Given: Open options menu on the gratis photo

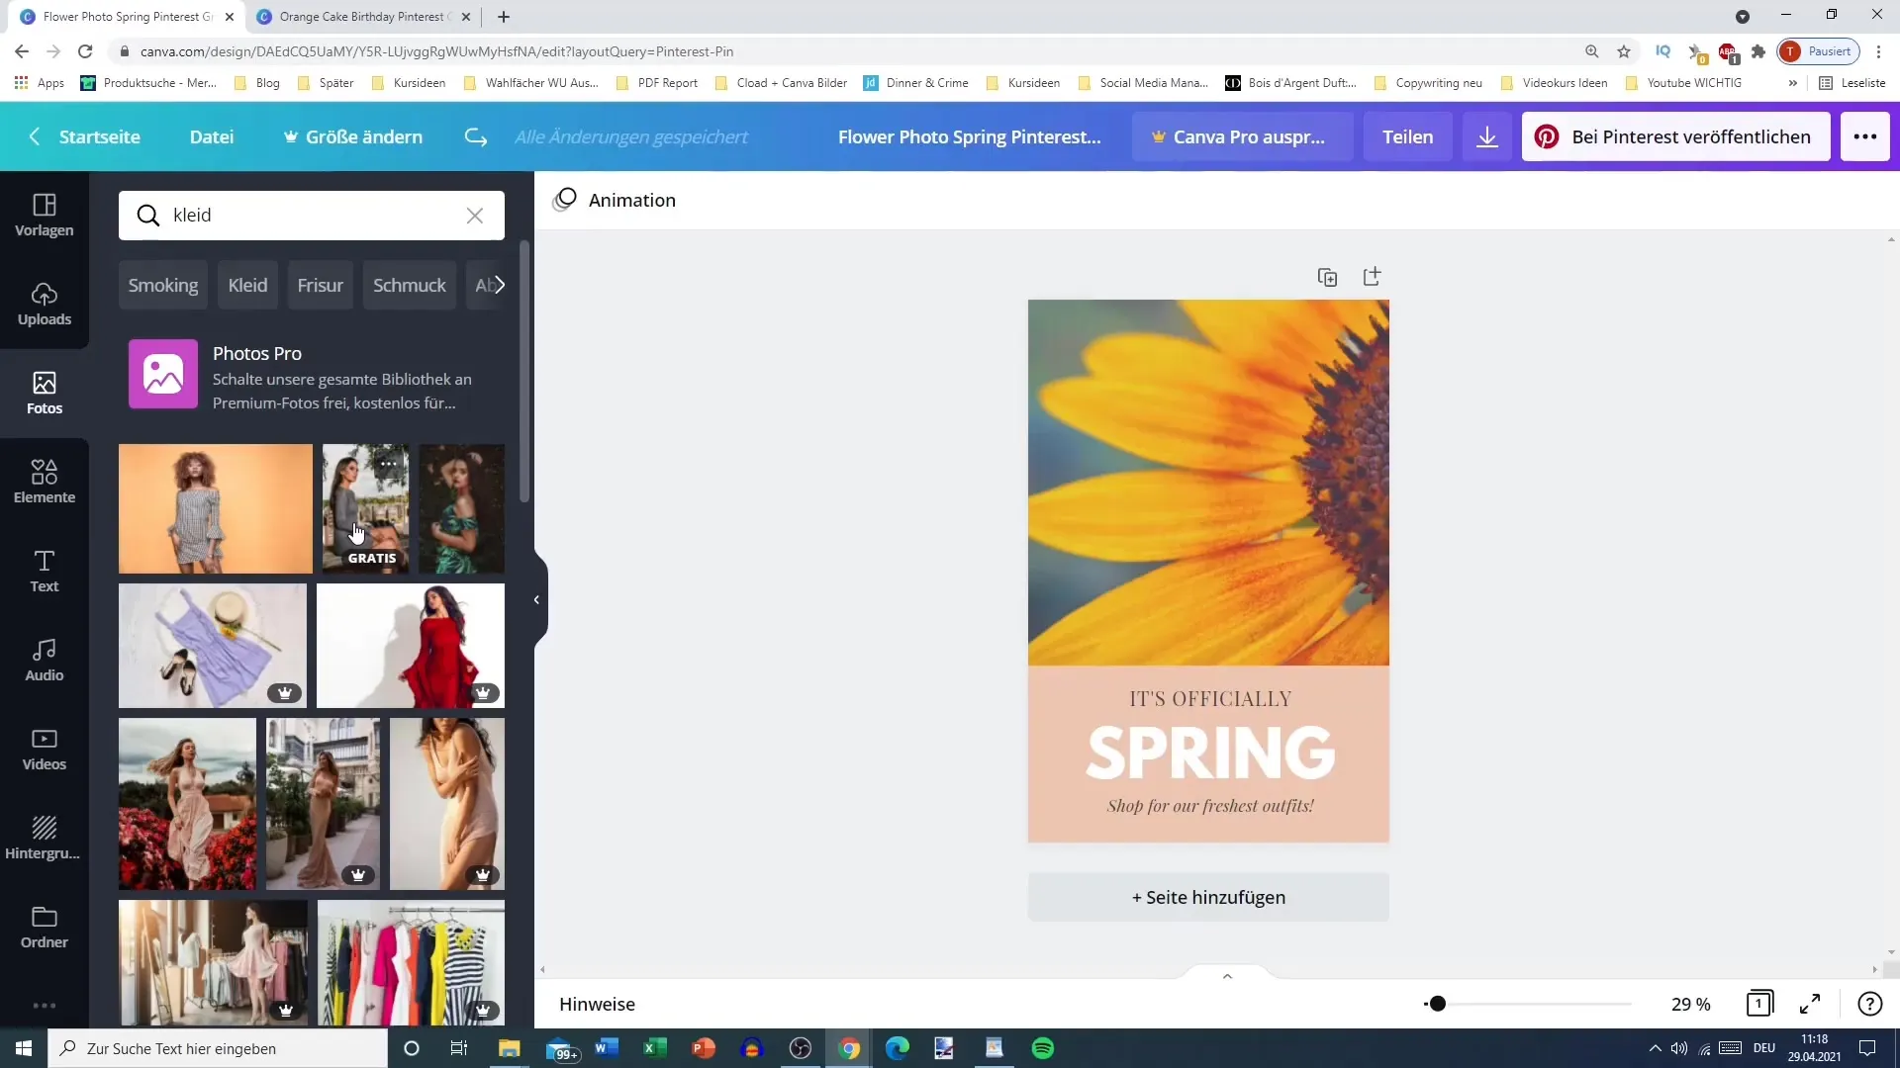Looking at the screenshot, I should 389,463.
